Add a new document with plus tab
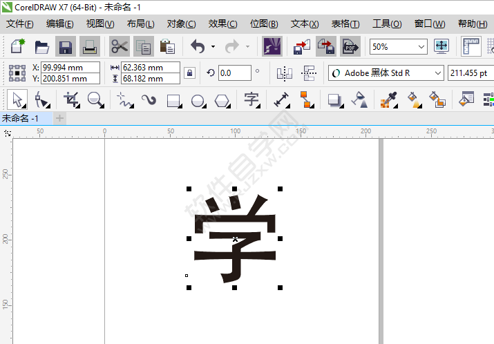This screenshot has height=344, width=494. tap(59, 118)
